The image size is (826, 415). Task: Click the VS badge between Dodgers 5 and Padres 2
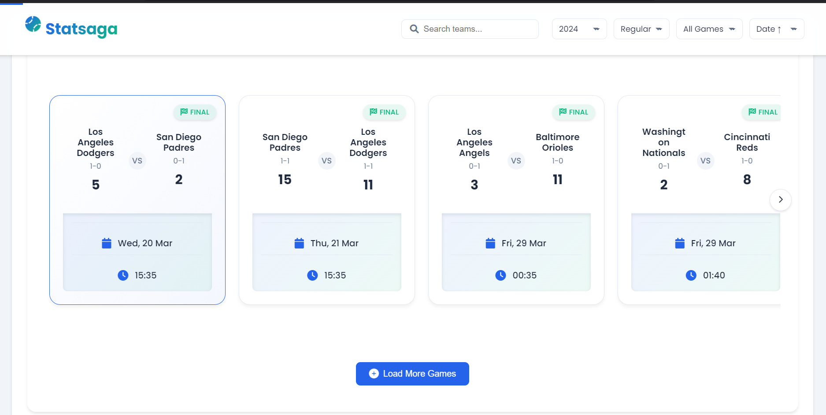[137, 161]
